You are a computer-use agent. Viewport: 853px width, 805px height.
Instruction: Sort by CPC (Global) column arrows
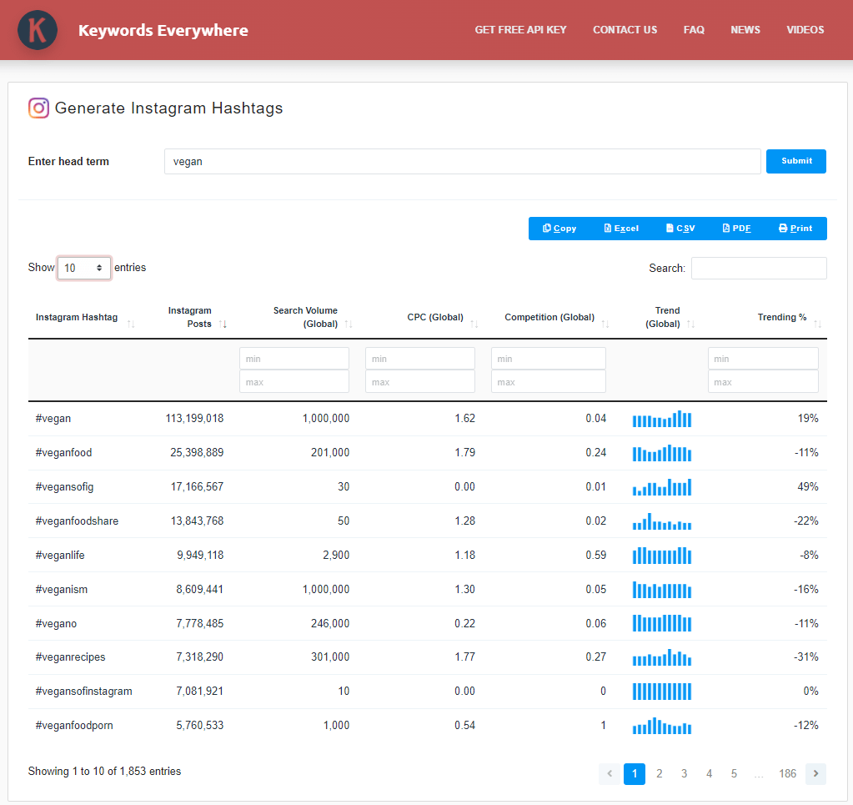[474, 324]
